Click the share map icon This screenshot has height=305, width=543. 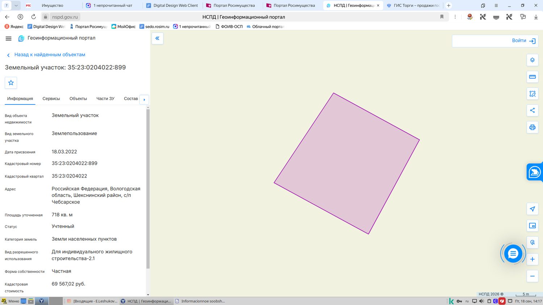click(532, 110)
